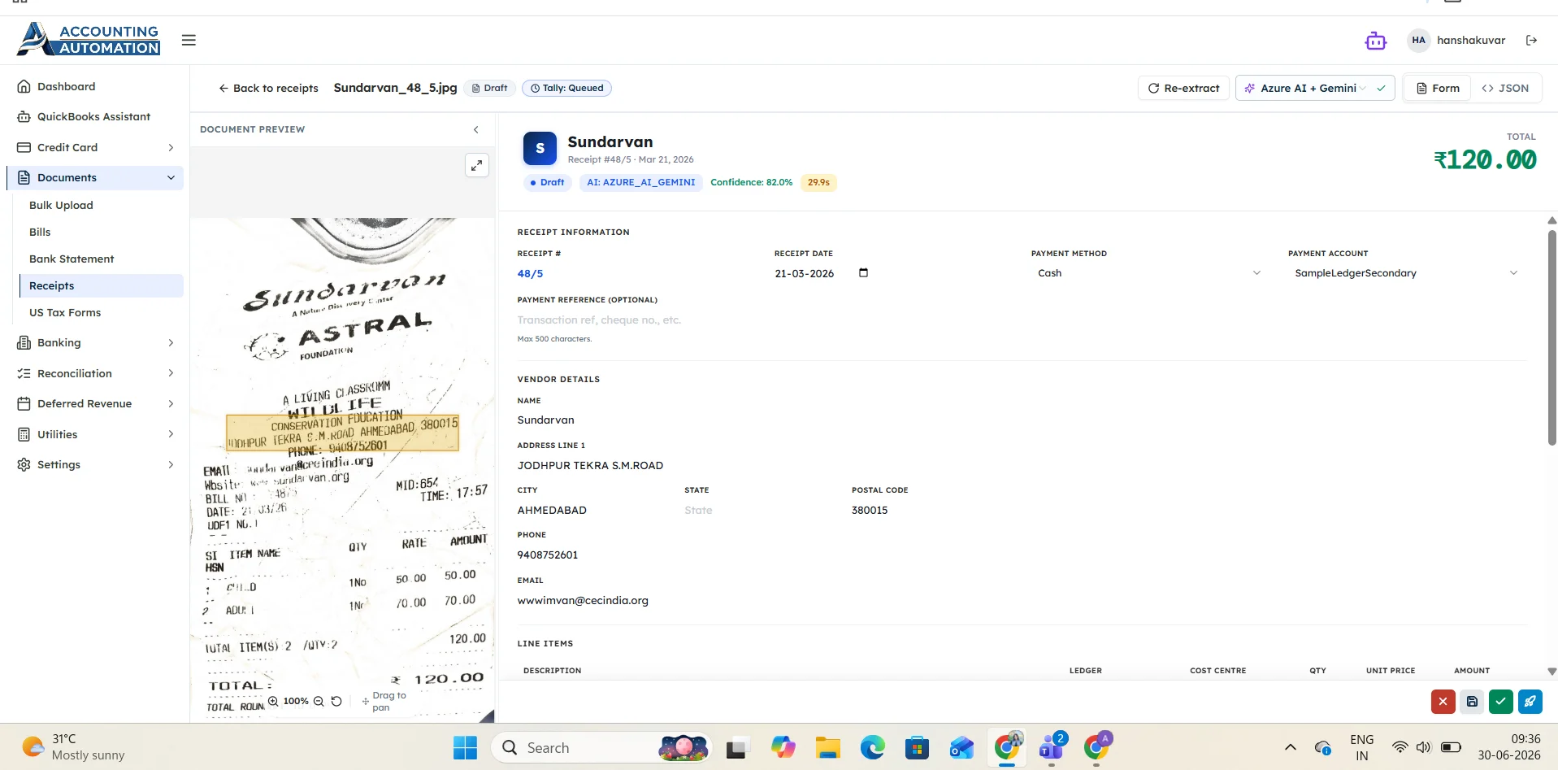Edit the phone number field
Image resolution: width=1558 pixels, height=770 pixels.
[1021, 555]
